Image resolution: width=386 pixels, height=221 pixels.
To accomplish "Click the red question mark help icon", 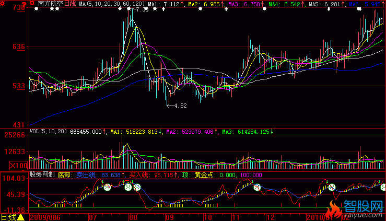I will (x=24, y=4).
